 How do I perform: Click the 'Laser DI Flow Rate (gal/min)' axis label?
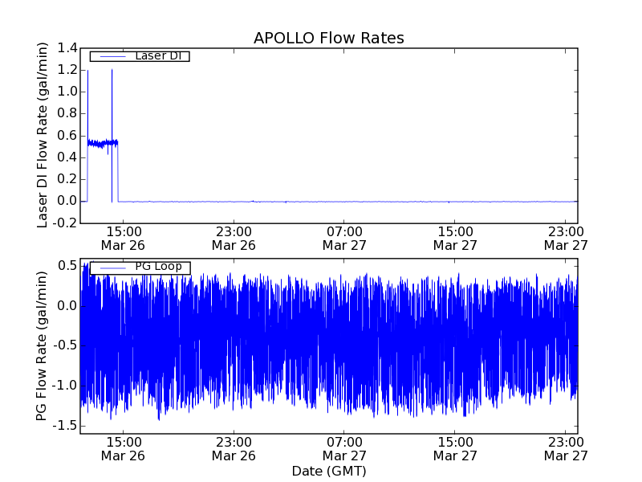coord(43,135)
